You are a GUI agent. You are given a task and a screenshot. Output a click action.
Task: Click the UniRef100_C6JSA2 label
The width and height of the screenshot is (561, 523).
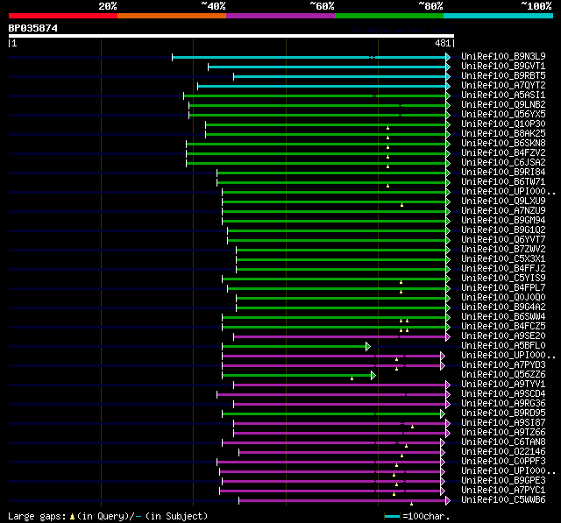503,163
